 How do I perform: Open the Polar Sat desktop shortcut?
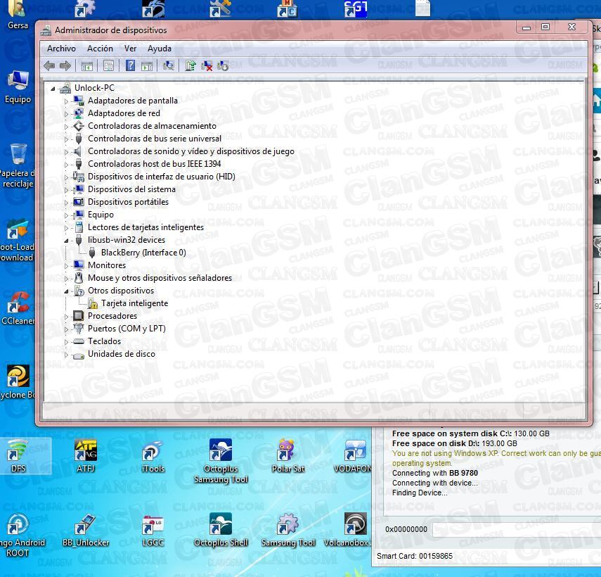(288, 456)
